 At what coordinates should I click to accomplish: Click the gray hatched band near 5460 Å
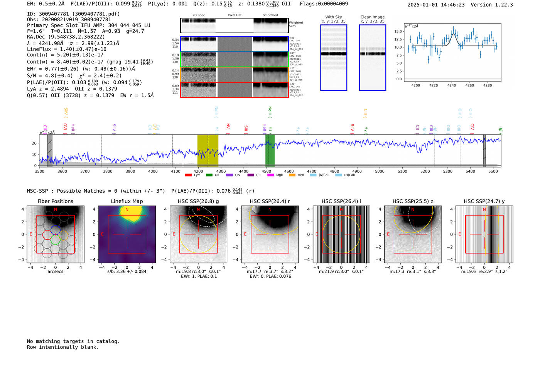[484, 151]
